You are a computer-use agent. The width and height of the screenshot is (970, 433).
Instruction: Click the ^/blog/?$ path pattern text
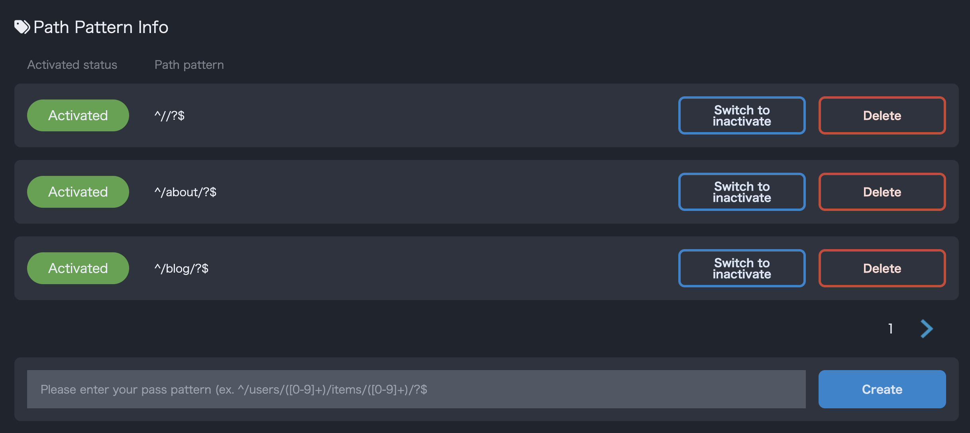click(x=181, y=269)
